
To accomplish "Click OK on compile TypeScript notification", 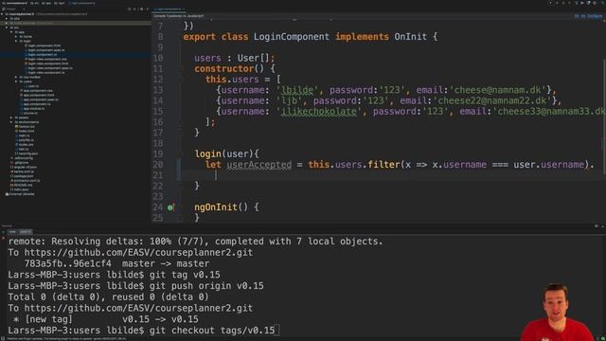I will tap(577, 16).
